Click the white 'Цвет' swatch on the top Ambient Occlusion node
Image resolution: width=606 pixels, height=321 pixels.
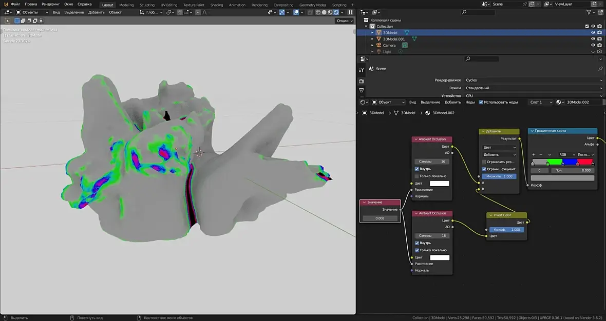coord(439,183)
